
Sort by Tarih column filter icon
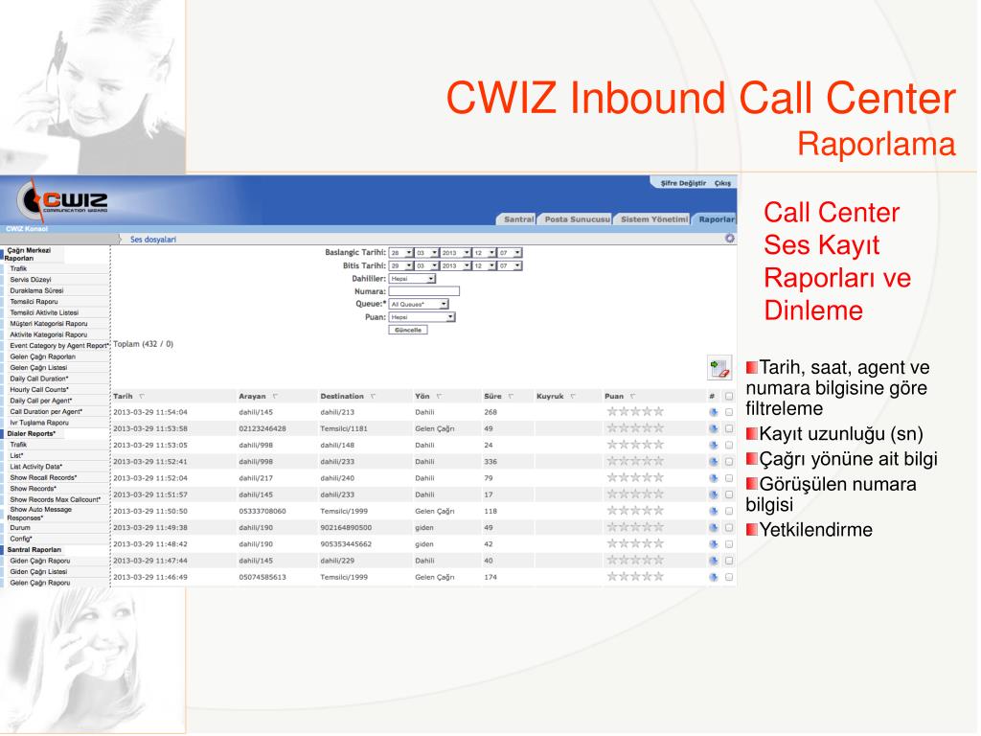tap(142, 396)
